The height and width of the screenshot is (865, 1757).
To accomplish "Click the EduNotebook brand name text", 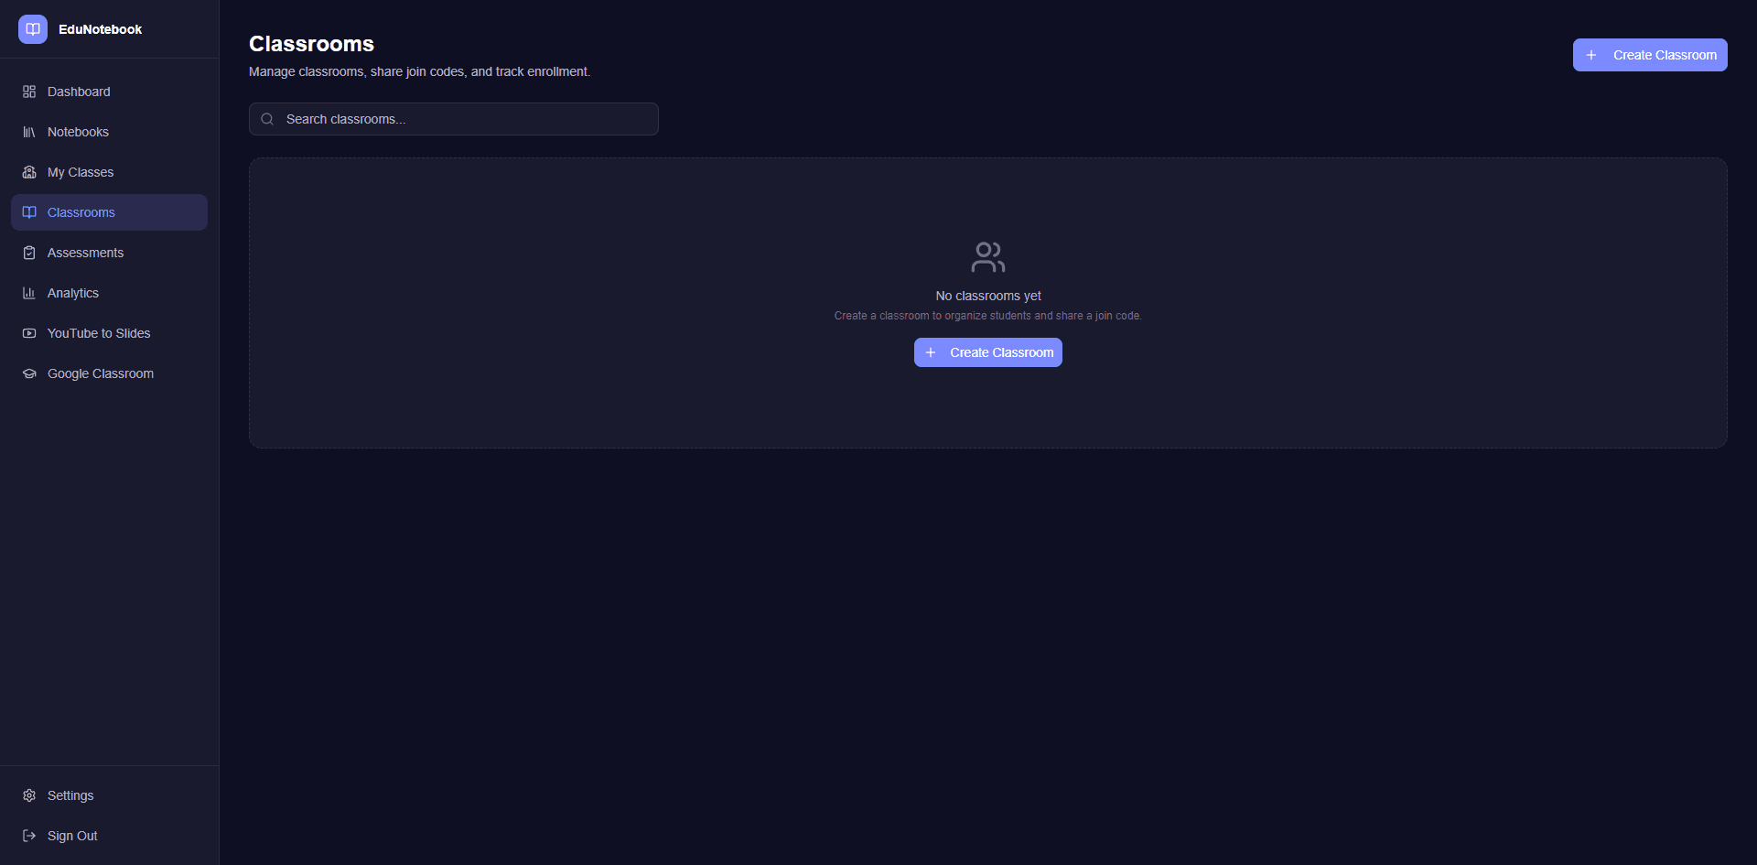I will [x=100, y=29].
